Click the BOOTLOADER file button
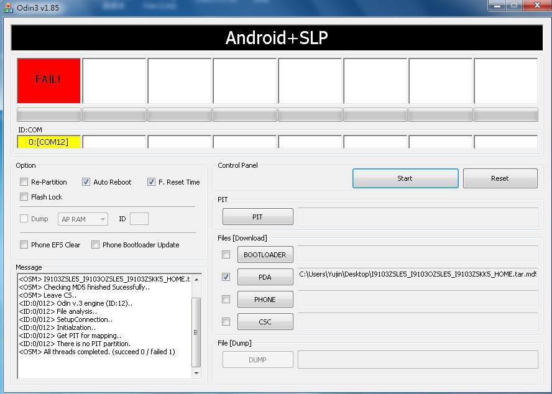The height and width of the screenshot is (394, 552). pyautogui.click(x=265, y=255)
